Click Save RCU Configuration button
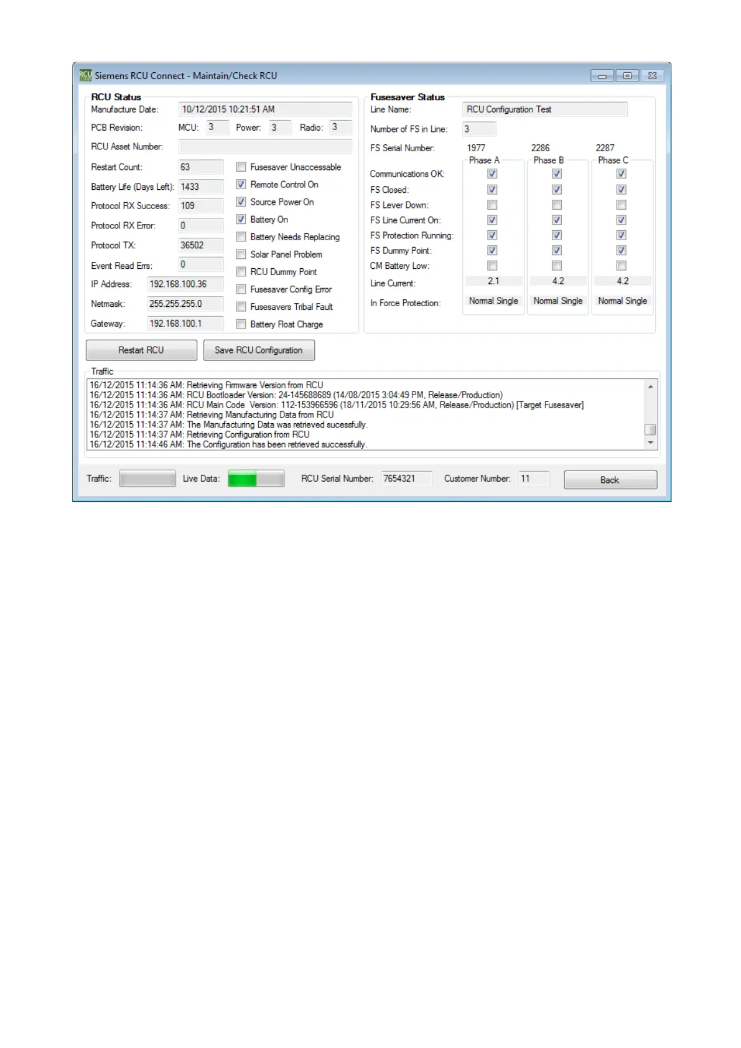 pos(259,350)
